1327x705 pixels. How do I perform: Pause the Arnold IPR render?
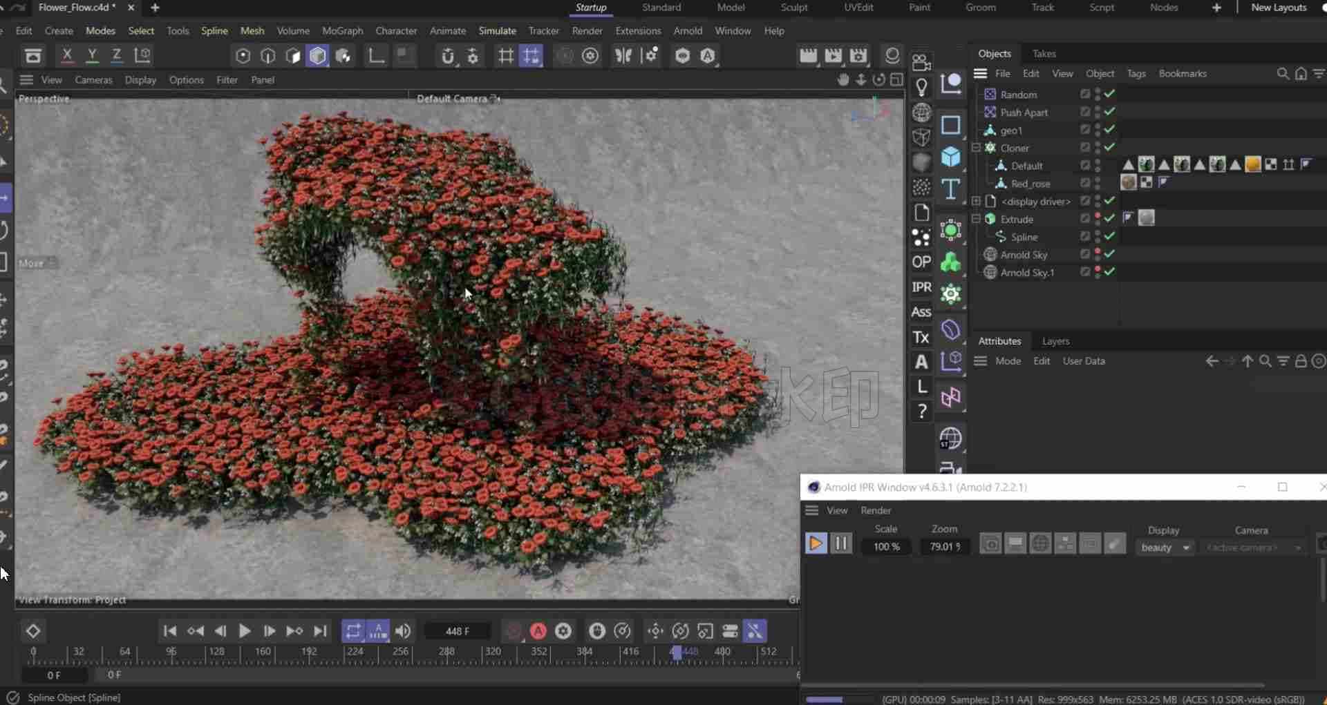(841, 544)
